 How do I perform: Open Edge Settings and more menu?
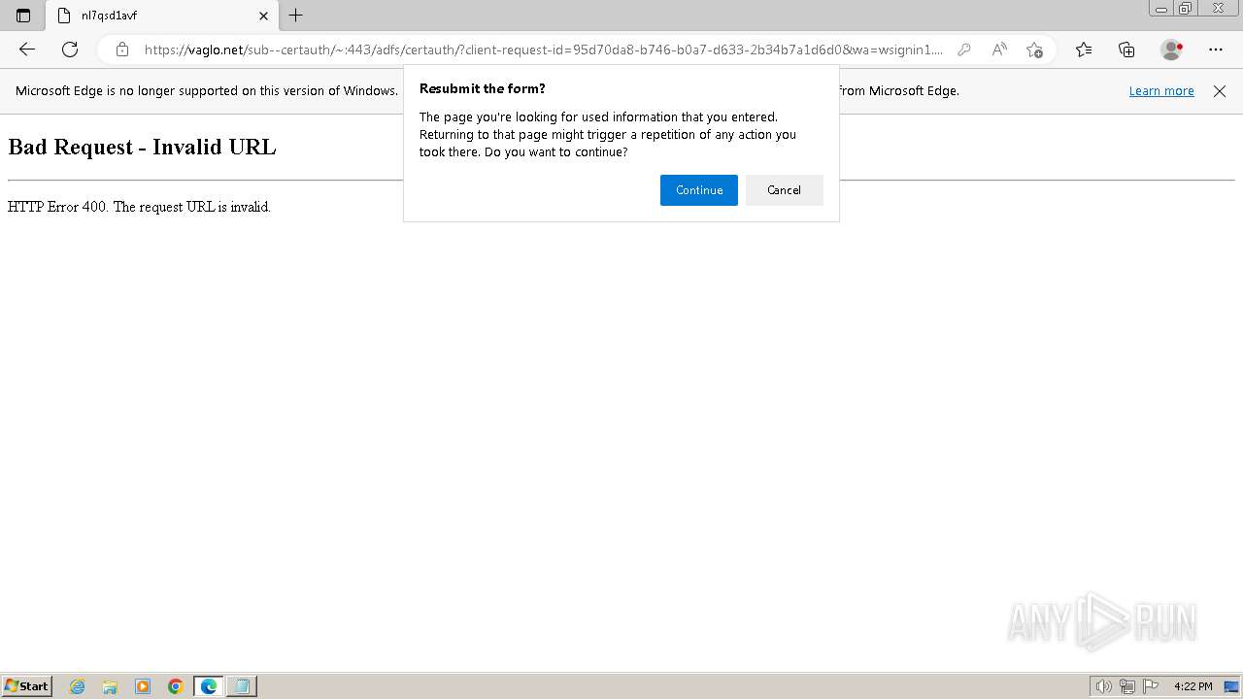coord(1216,50)
